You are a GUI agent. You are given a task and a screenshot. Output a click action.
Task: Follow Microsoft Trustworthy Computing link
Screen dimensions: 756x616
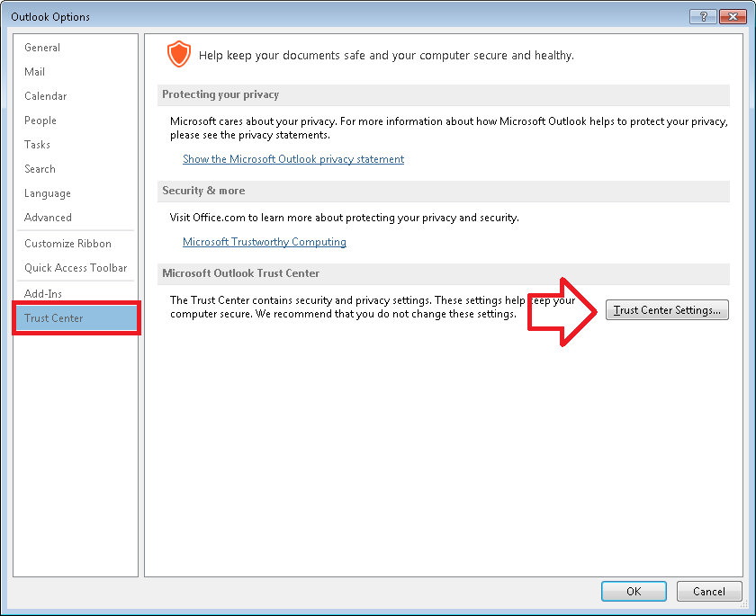point(265,242)
